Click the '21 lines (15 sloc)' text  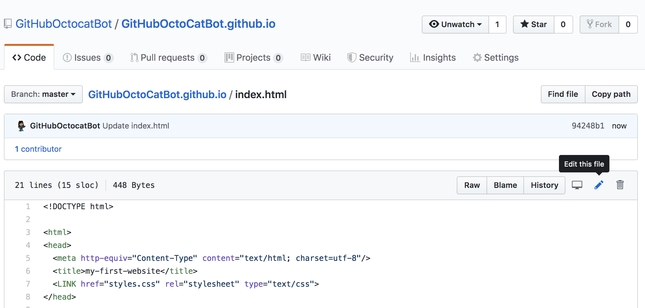pyautogui.click(x=57, y=185)
